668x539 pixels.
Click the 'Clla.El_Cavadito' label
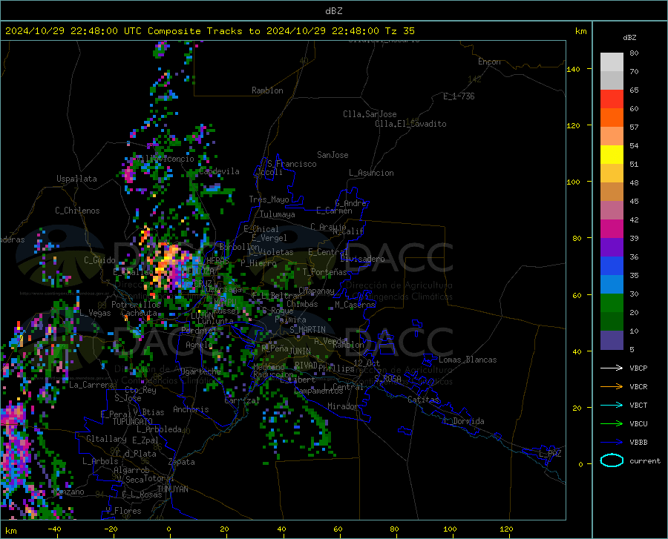[410, 124]
